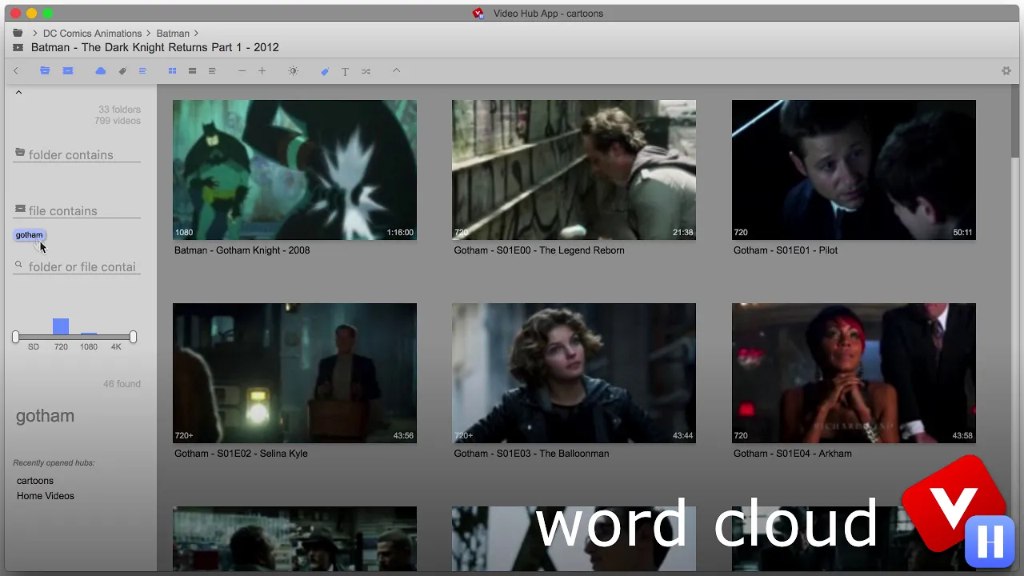Image resolution: width=1024 pixels, height=576 pixels.
Task: Click 'Batman - Gotham Knight - 2008' title text
Action: 242,250
